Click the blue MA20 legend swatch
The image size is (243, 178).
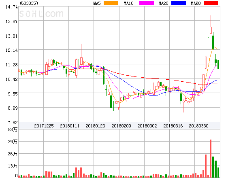pyautogui.click(x=179, y=3)
